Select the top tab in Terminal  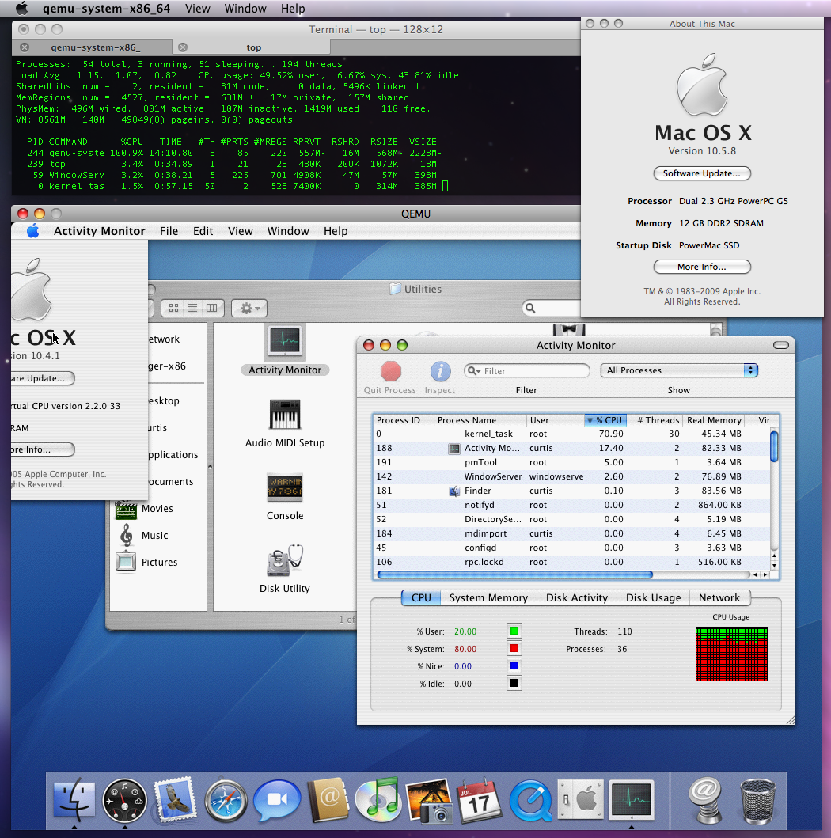coord(253,47)
